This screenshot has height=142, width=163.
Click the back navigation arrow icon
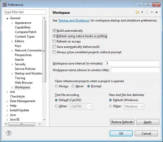(x=137, y=12)
